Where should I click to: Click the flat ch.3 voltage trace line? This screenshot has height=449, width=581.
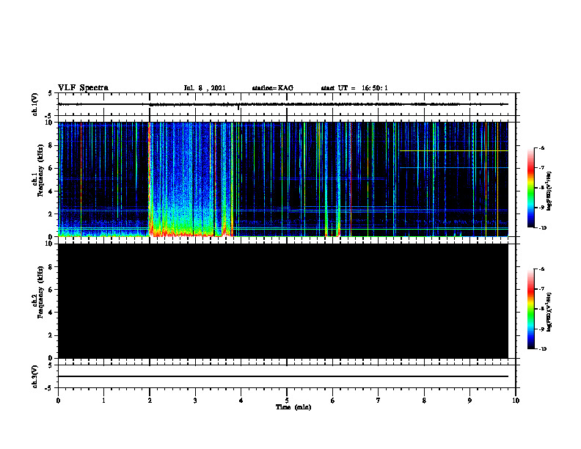coord(283,376)
